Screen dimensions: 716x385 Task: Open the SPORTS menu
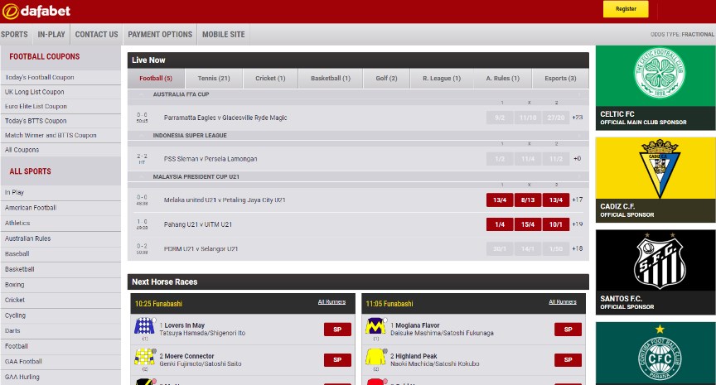(14, 34)
